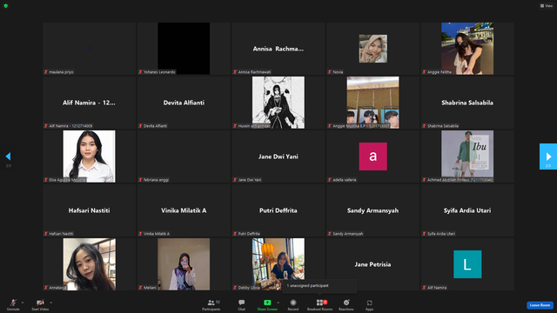Open video options arrow beside Start Video
Viewport: 557px width, 313px height.
50,303
